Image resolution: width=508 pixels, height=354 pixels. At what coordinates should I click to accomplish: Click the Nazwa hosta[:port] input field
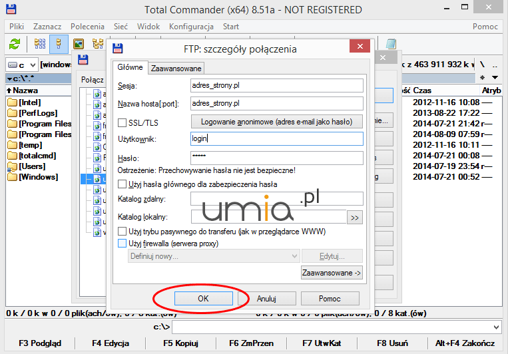coord(277,104)
